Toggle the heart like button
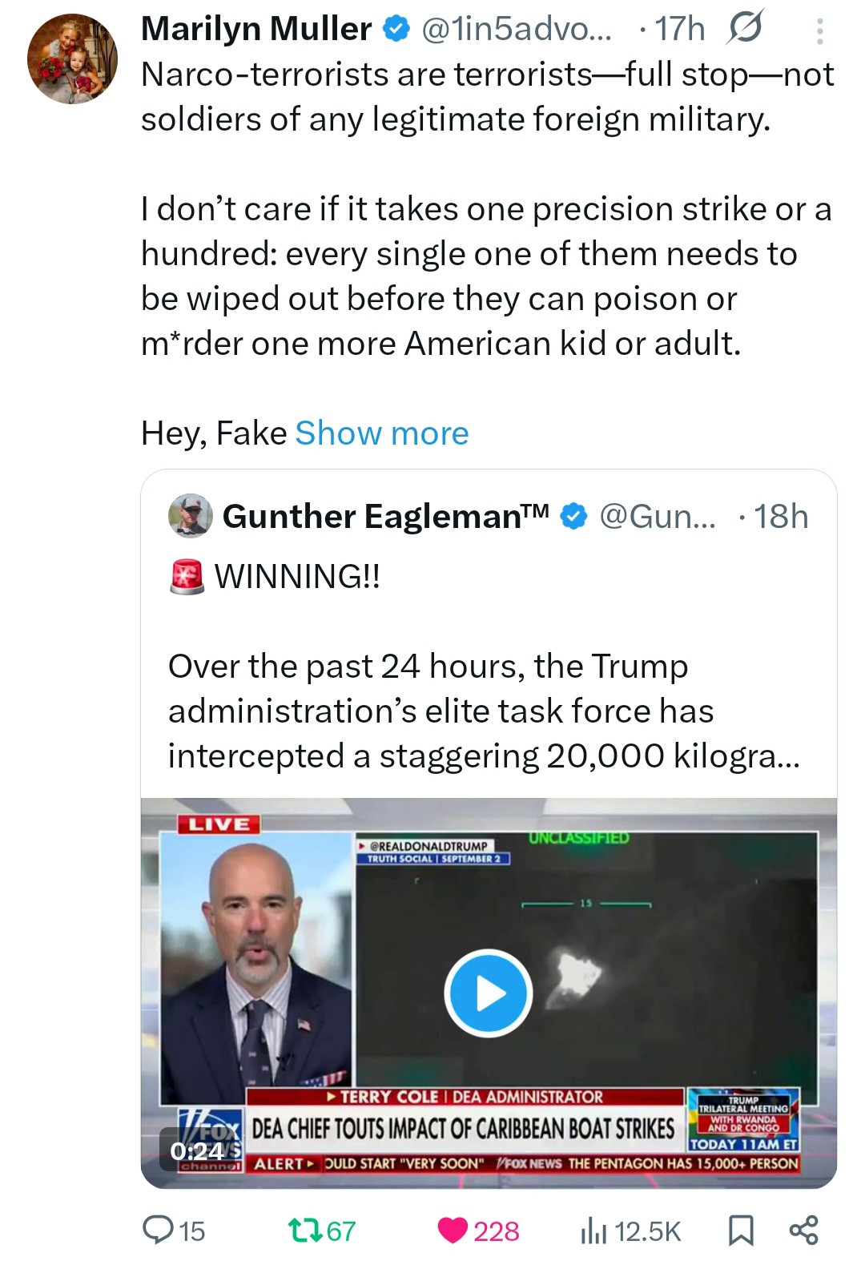 pos(453,1230)
